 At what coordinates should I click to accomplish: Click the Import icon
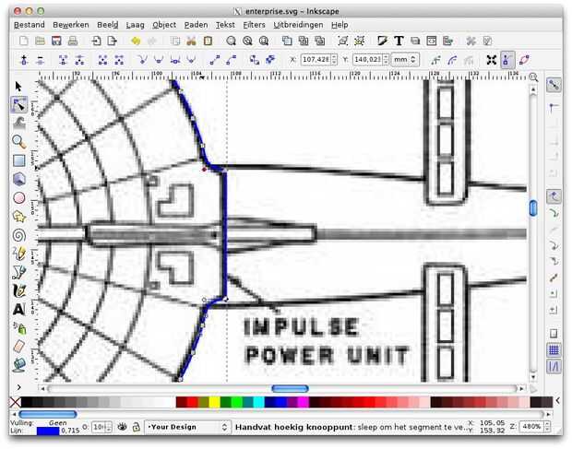[x=96, y=41]
